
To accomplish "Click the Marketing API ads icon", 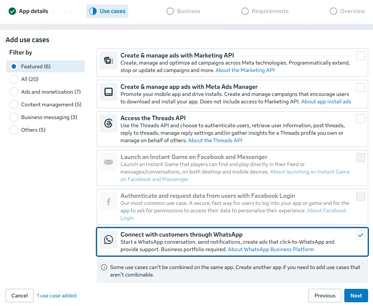I will point(109,60).
